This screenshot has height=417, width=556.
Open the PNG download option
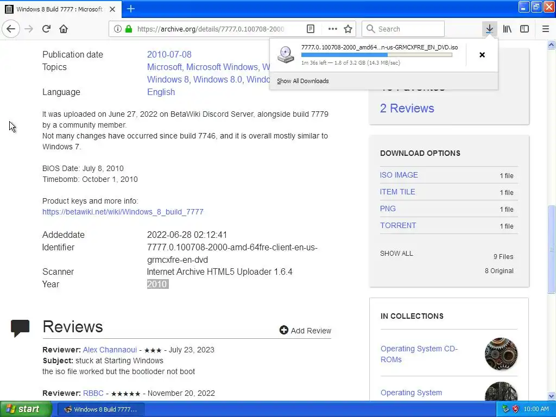(x=388, y=208)
